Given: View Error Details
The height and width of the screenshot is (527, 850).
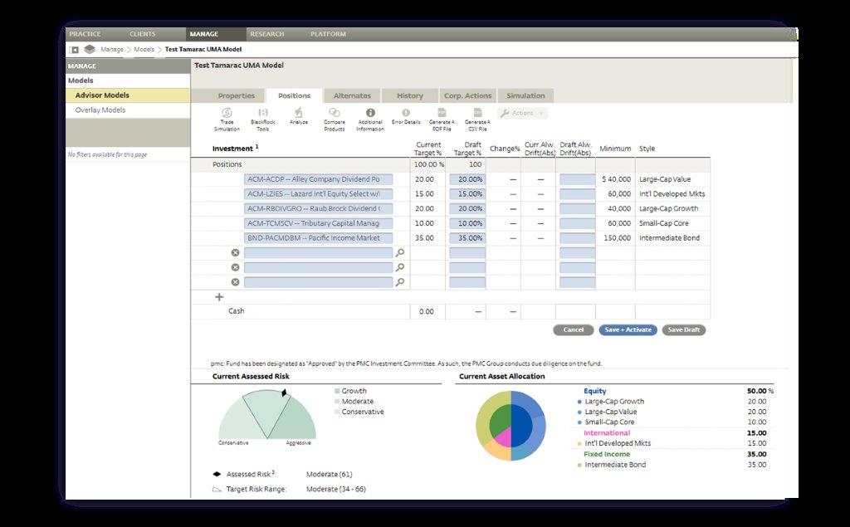Looking at the screenshot, I should (x=406, y=116).
